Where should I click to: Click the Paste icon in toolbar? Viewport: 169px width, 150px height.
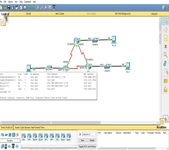(x=25, y=7)
